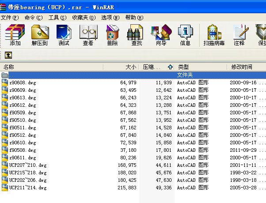The height and width of the screenshot is (203, 266).
Task: Click the UCP215~218.dwg file icon
Action: pyautogui.click(x=5, y=173)
